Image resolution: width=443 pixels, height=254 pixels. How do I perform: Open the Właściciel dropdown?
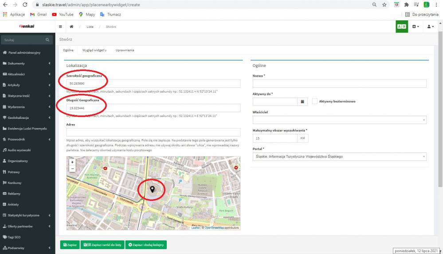pyautogui.click(x=339, y=120)
